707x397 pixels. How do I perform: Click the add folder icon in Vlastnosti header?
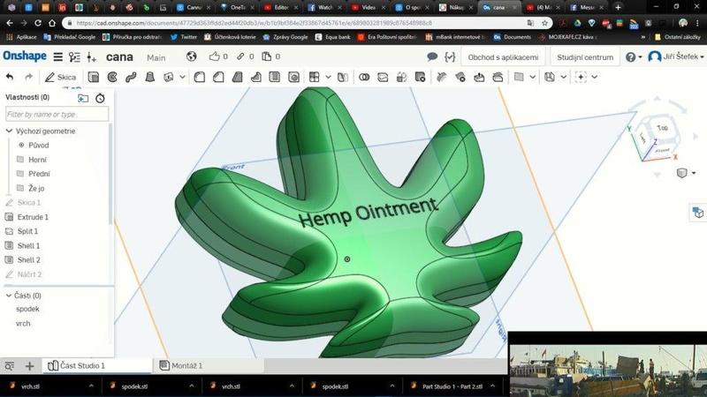click(x=83, y=98)
